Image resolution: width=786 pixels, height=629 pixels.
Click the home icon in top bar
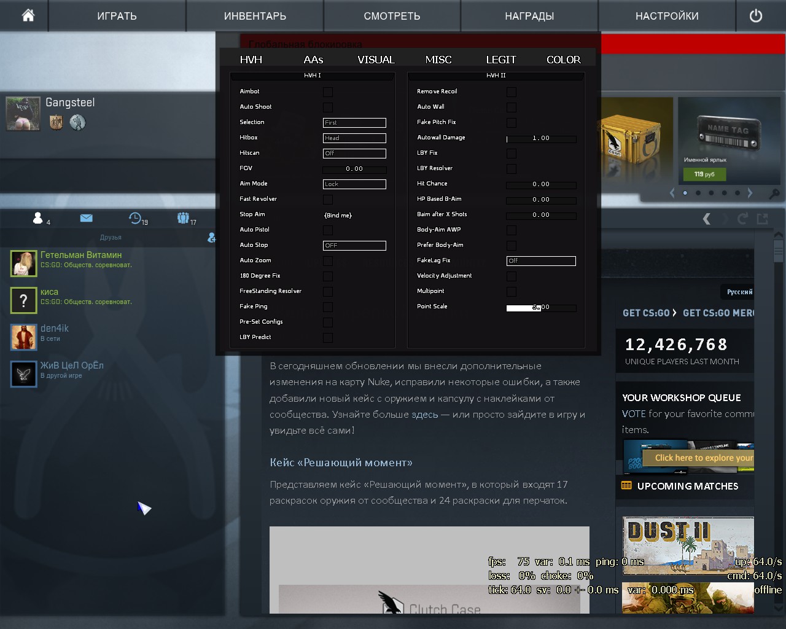coord(28,15)
